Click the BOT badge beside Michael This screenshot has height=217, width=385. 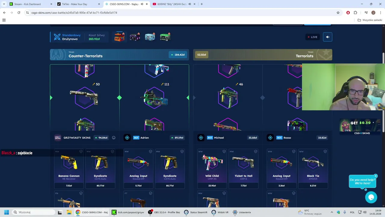pyautogui.click(x=210, y=138)
